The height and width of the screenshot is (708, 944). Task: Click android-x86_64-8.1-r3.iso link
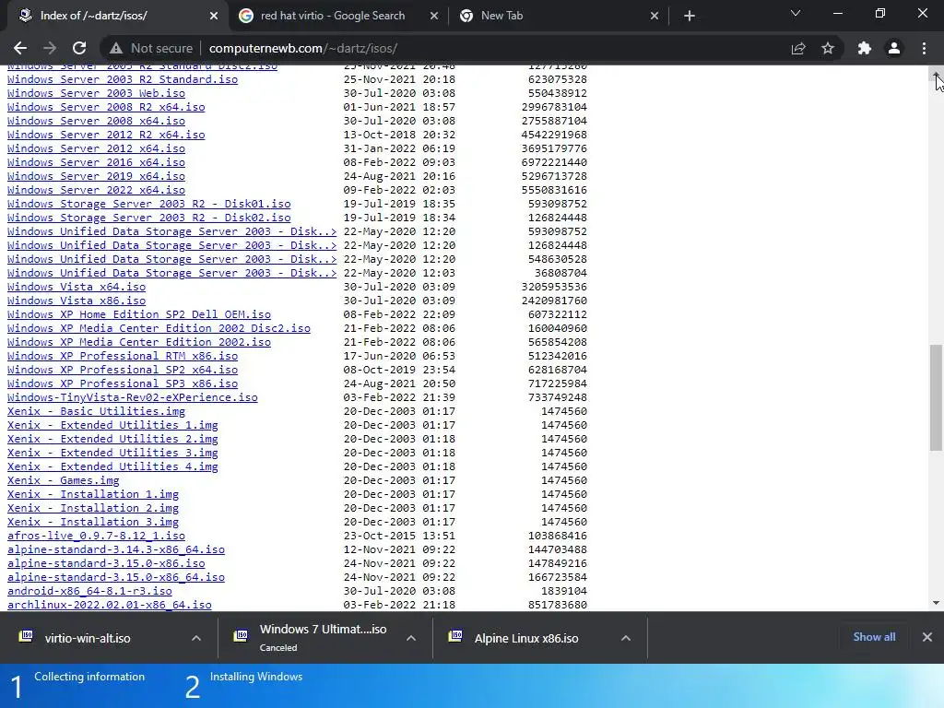point(89,592)
